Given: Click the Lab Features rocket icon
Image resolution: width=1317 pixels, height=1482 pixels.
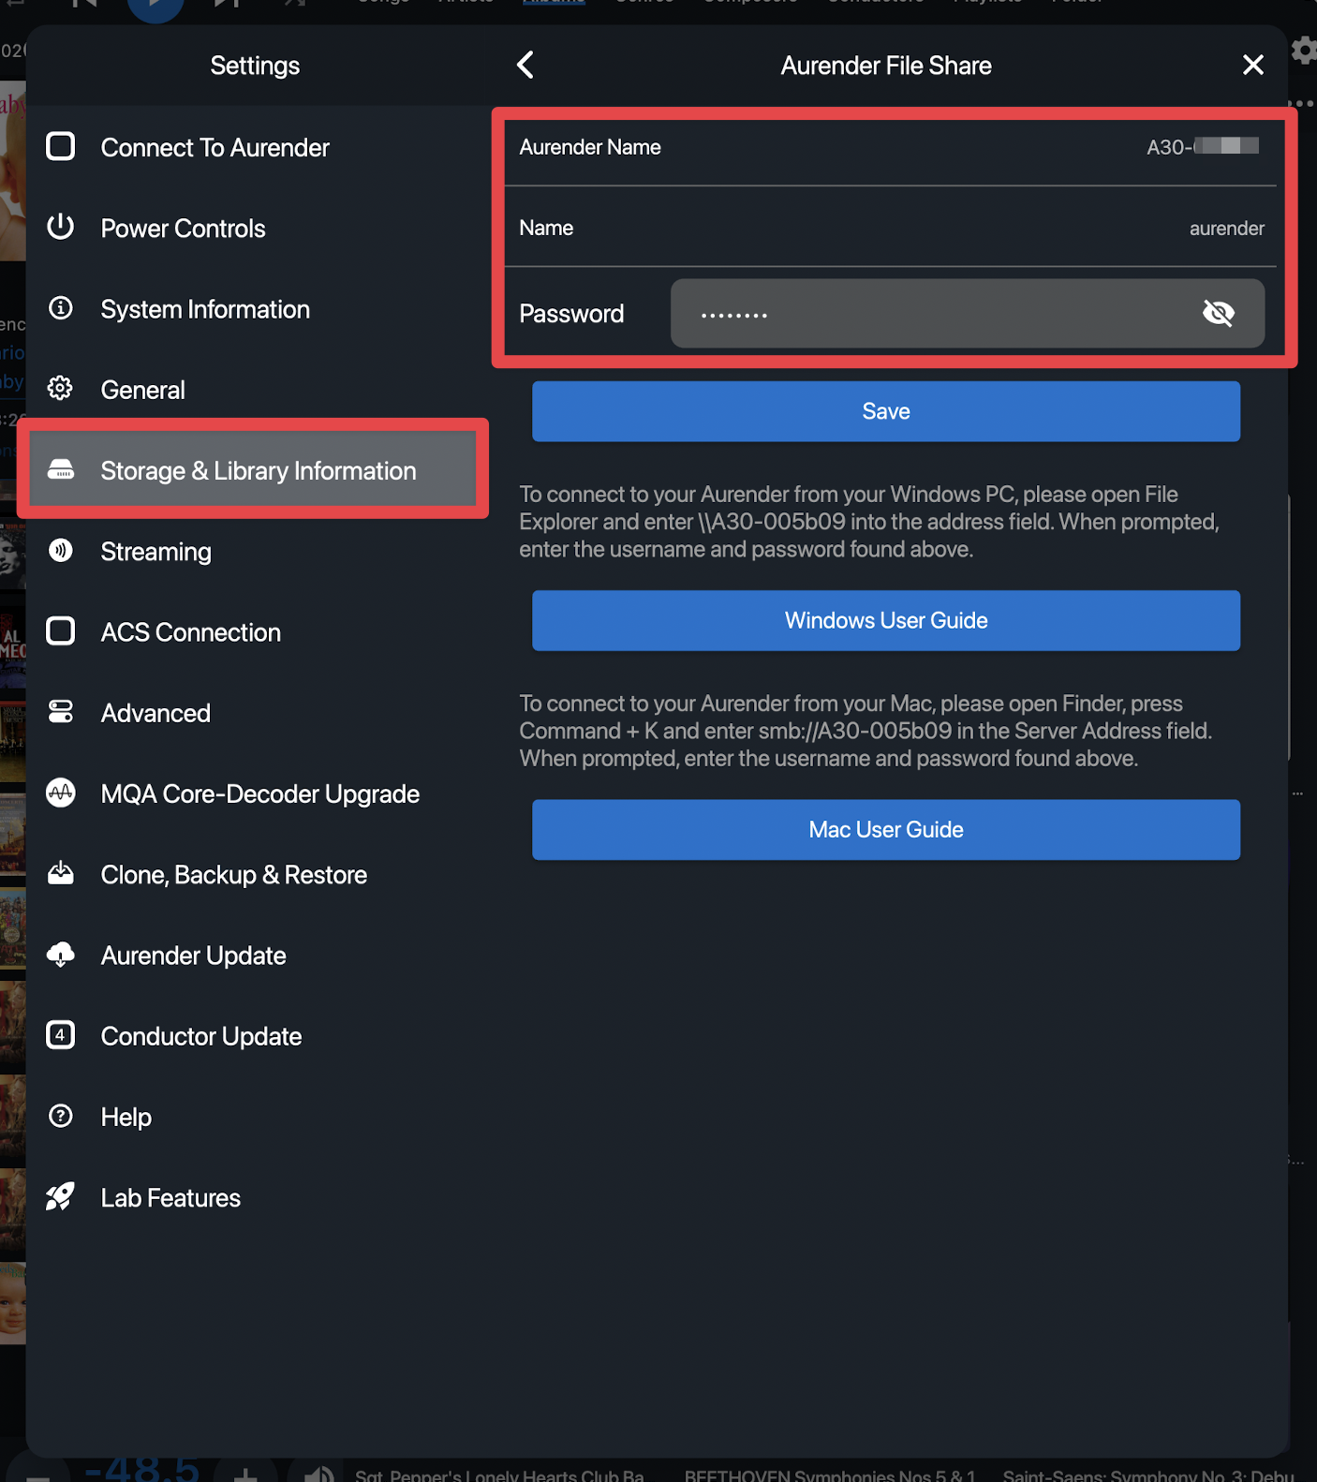Looking at the screenshot, I should [61, 1196].
